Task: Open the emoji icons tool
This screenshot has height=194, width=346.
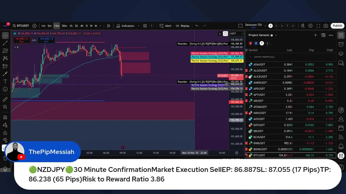Action: [x=5, y=89]
